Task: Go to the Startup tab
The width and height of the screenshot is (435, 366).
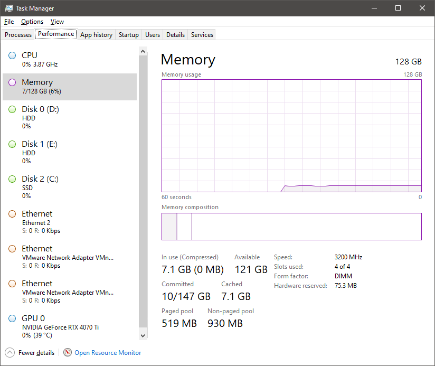Action: pos(129,35)
